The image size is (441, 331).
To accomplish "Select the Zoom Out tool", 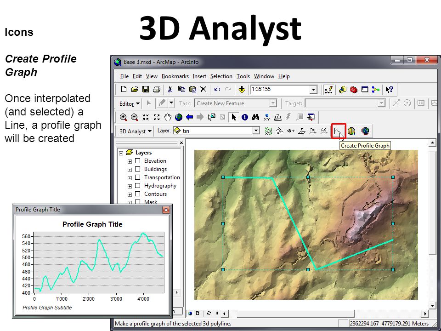I will 135,117.
